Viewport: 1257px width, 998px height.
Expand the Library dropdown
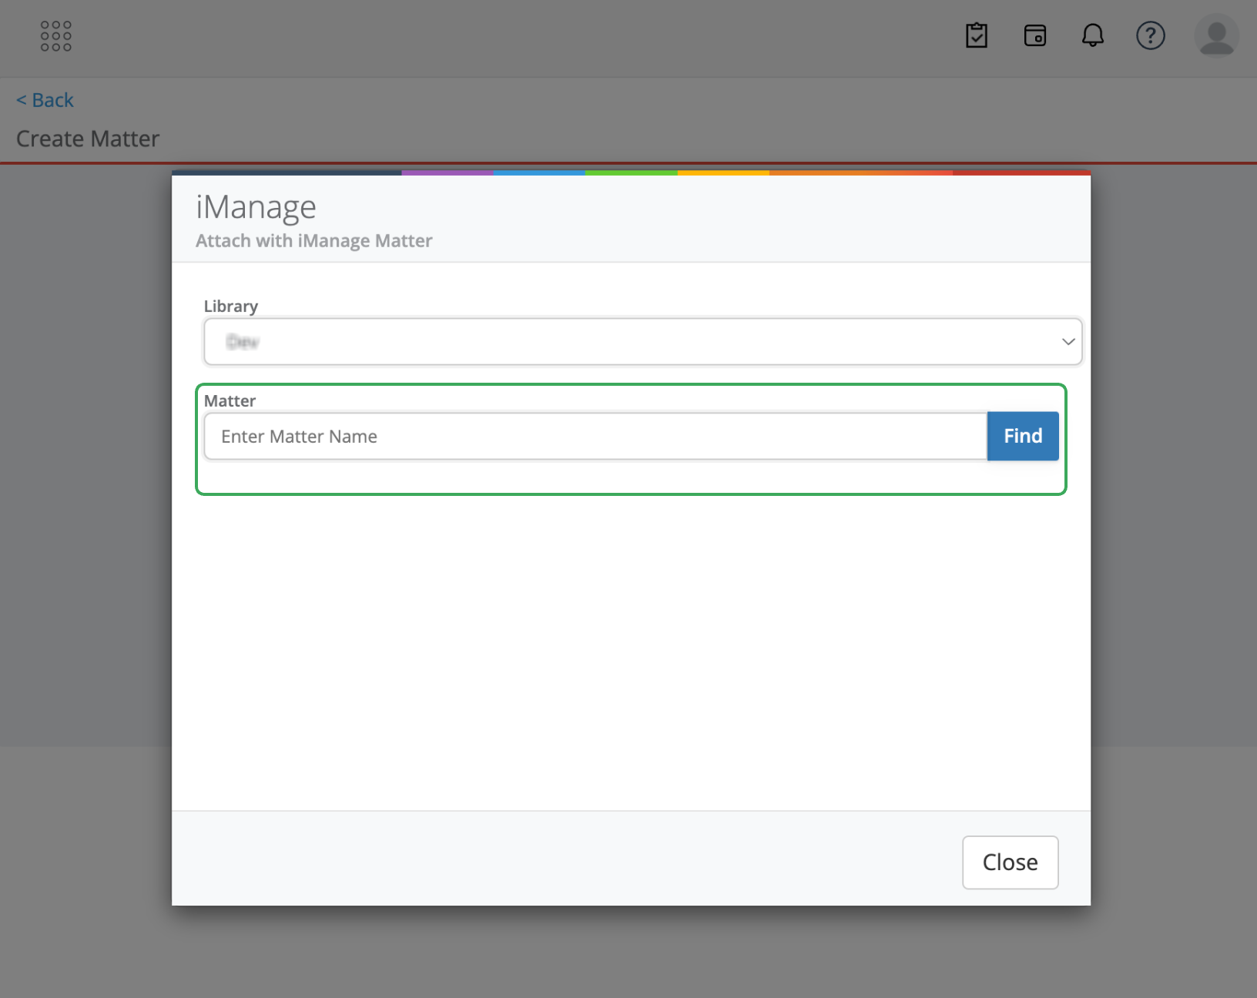643,341
